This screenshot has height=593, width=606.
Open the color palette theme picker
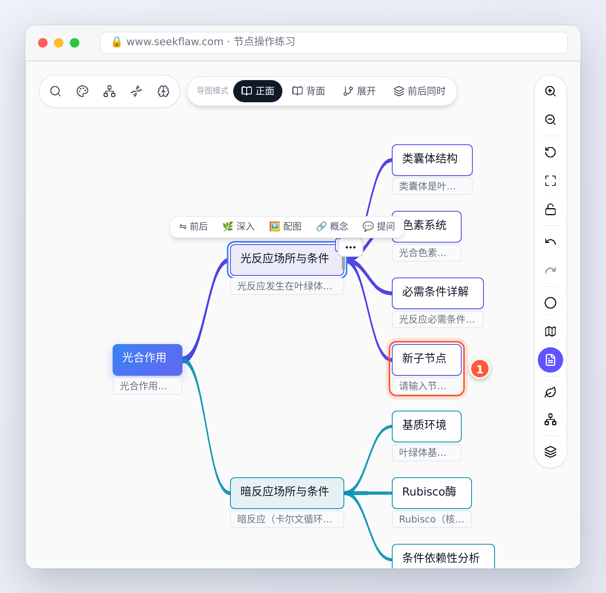(82, 91)
